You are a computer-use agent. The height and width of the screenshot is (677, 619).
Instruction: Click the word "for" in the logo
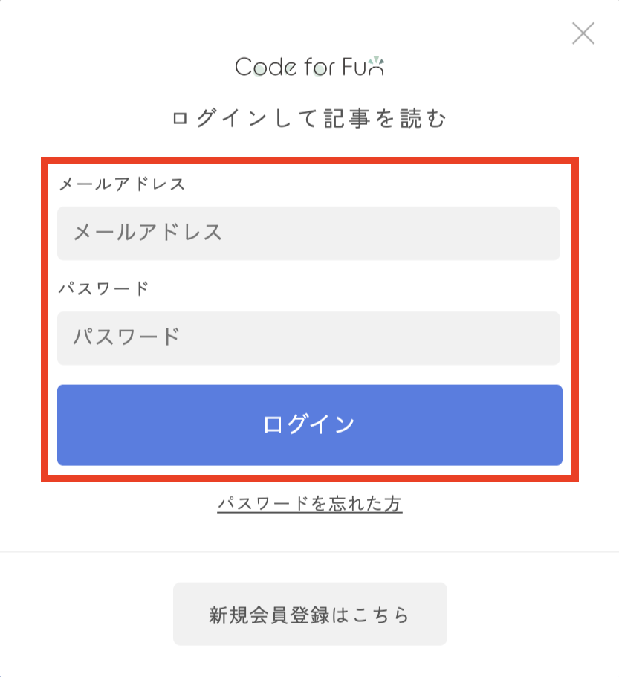point(320,66)
